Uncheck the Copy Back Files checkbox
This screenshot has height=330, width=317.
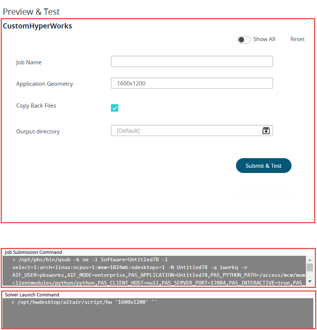tap(115, 108)
